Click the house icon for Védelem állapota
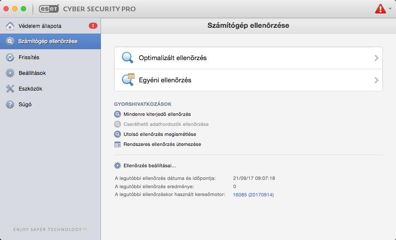This screenshot has width=396, height=240. [x=10, y=26]
